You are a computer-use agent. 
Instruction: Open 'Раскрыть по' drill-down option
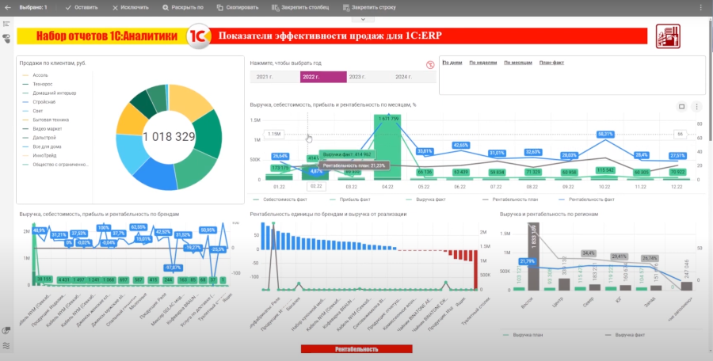183,7
